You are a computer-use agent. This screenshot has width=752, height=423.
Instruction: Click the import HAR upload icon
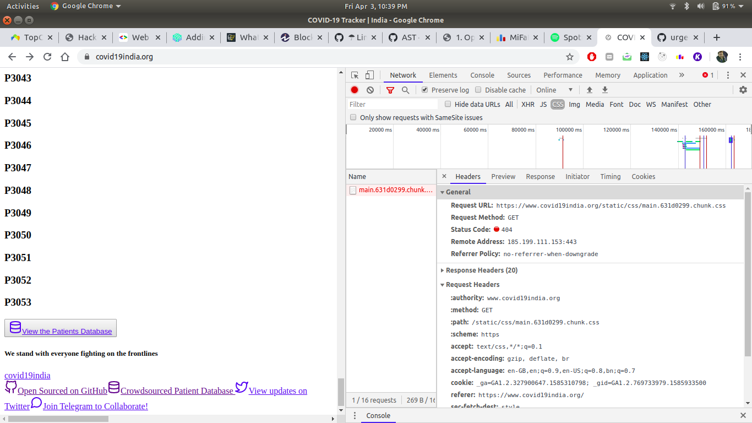coord(590,90)
